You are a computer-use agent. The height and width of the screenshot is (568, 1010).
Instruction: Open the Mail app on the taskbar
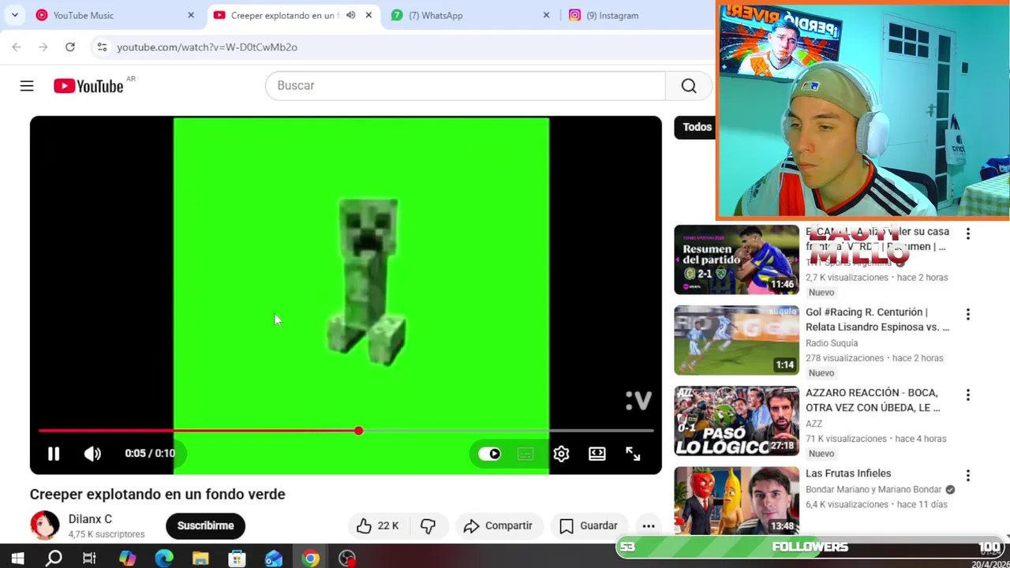(274, 559)
